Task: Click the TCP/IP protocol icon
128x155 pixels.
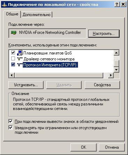Action: click(20, 65)
